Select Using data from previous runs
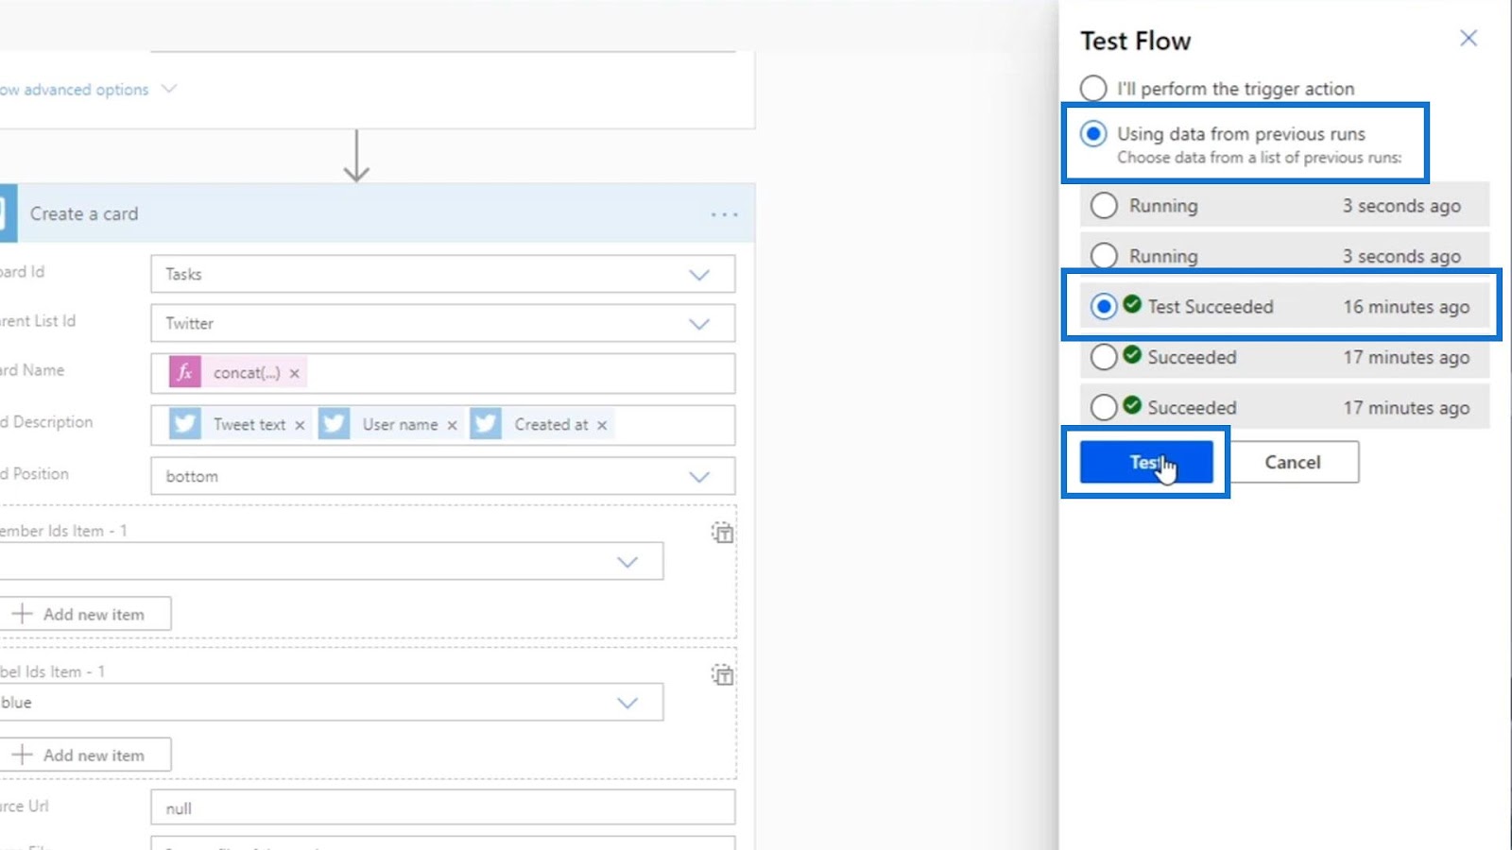 (1093, 134)
